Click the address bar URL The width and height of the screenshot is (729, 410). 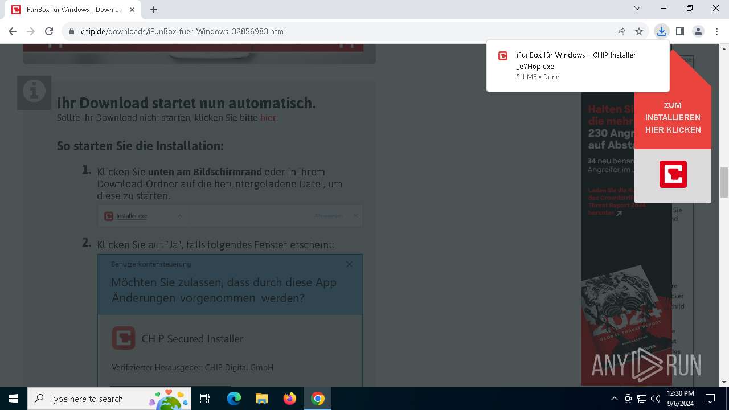(183, 31)
